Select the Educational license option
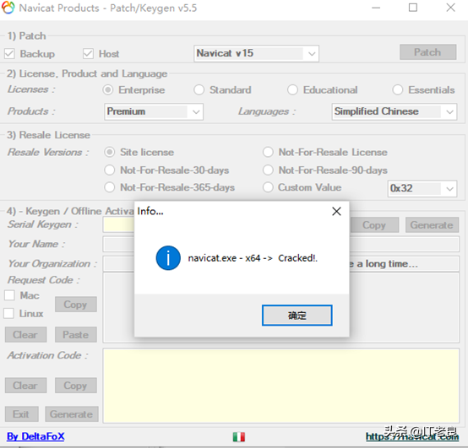The height and width of the screenshot is (448, 468). coord(292,89)
